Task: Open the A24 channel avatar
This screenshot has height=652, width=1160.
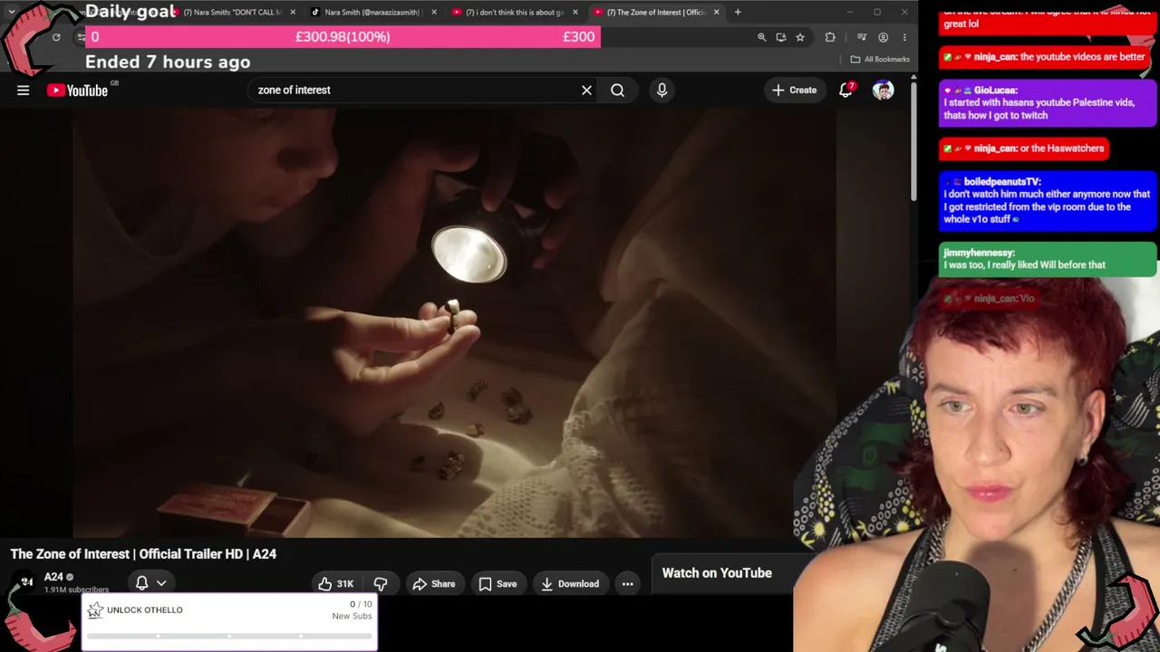Action: (26, 582)
